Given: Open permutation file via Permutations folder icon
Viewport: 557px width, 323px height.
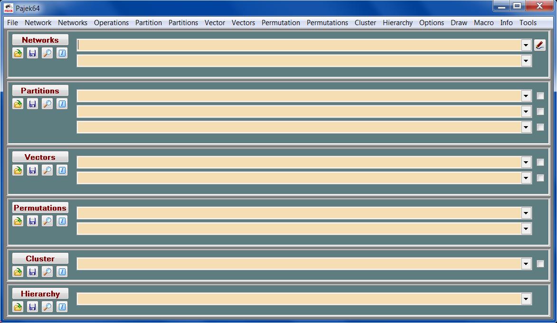Looking at the screenshot, I should (x=18, y=221).
